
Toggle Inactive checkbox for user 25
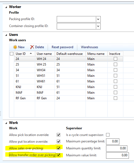(115, 64)
